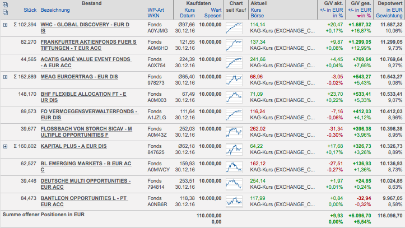Sort by Gewichtung column header

tap(389, 16)
